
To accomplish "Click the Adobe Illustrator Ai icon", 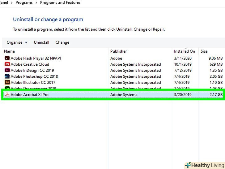I will pos(7,82).
